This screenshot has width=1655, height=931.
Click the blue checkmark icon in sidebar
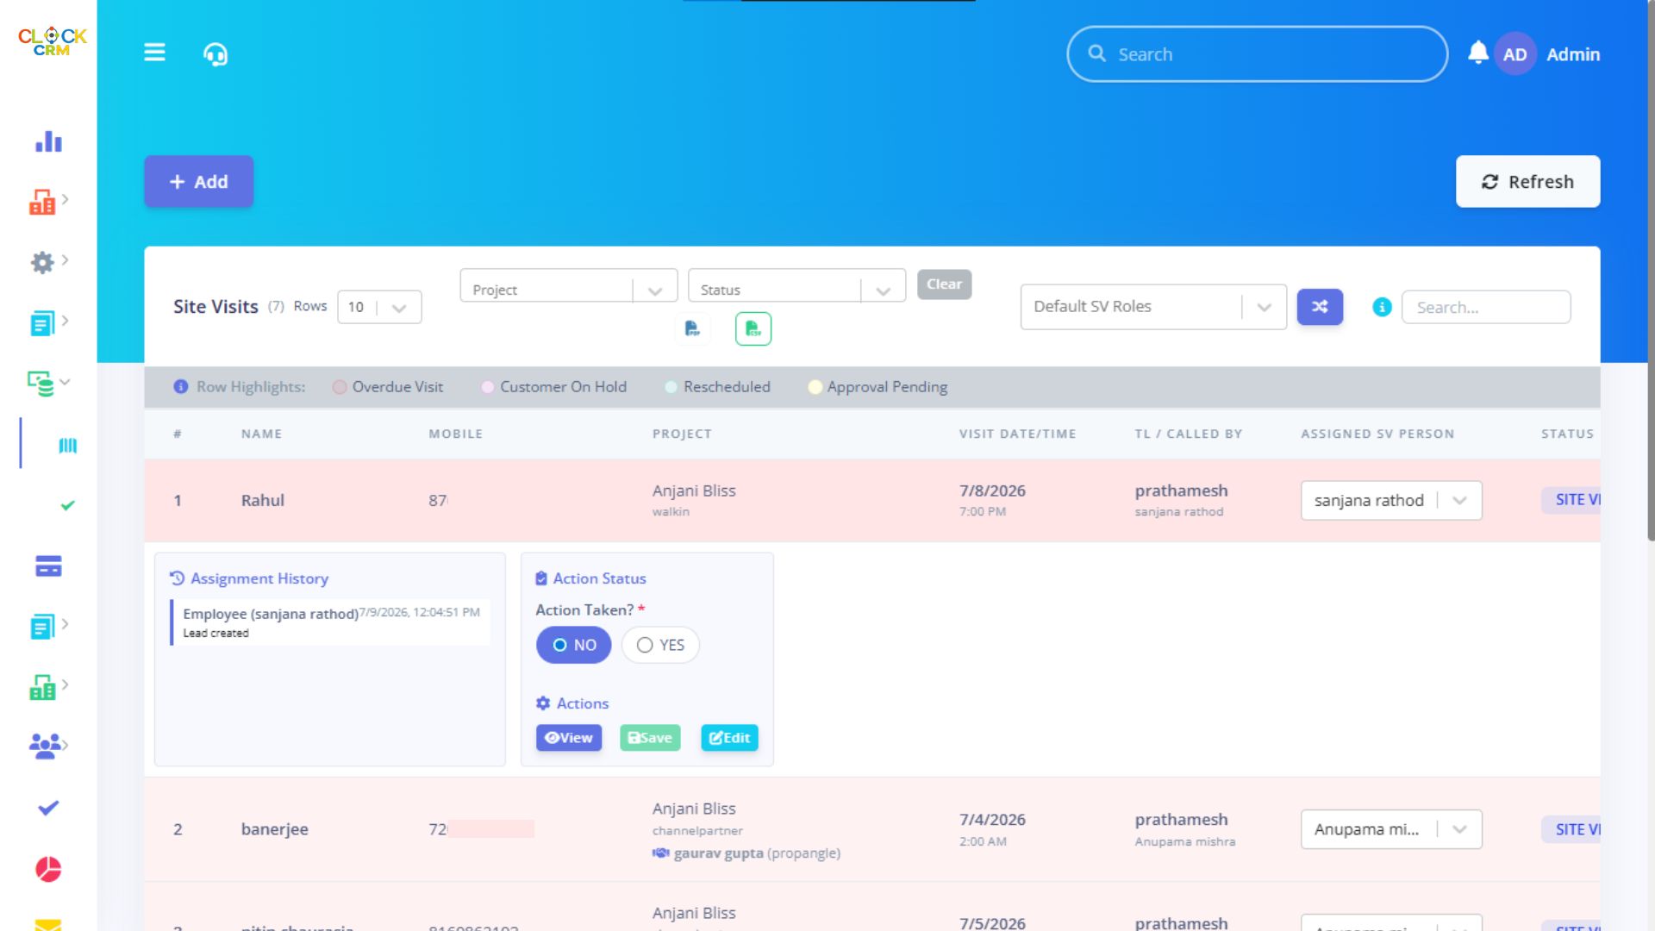(48, 808)
